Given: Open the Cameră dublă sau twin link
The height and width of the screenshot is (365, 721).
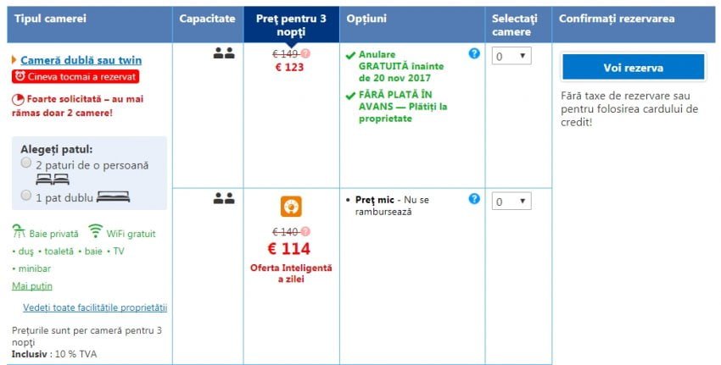Looking at the screenshot, I should click(81, 60).
